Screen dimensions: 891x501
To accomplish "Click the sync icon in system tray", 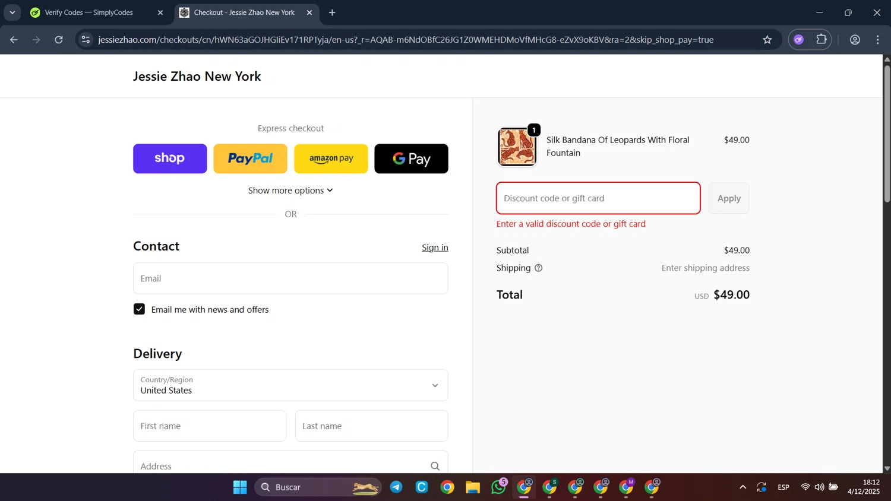I will point(762,487).
